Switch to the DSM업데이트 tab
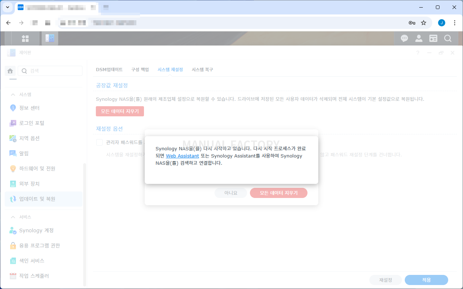This screenshot has width=463, height=289. tap(109, 69)
